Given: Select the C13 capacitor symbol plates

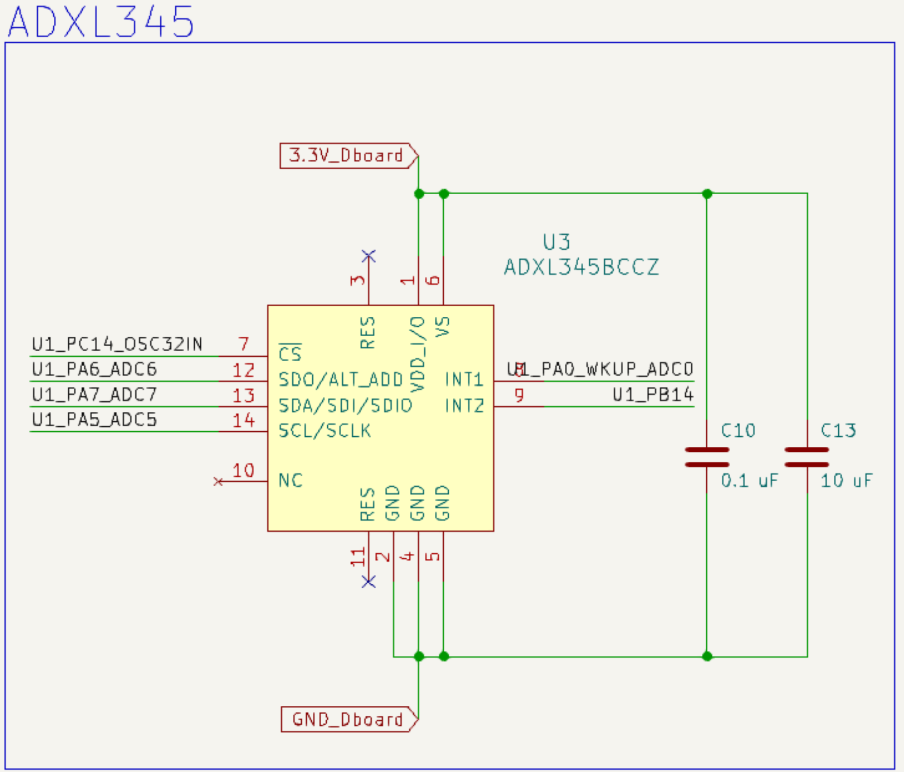Looking at the screenshot, I should [807, 457].
